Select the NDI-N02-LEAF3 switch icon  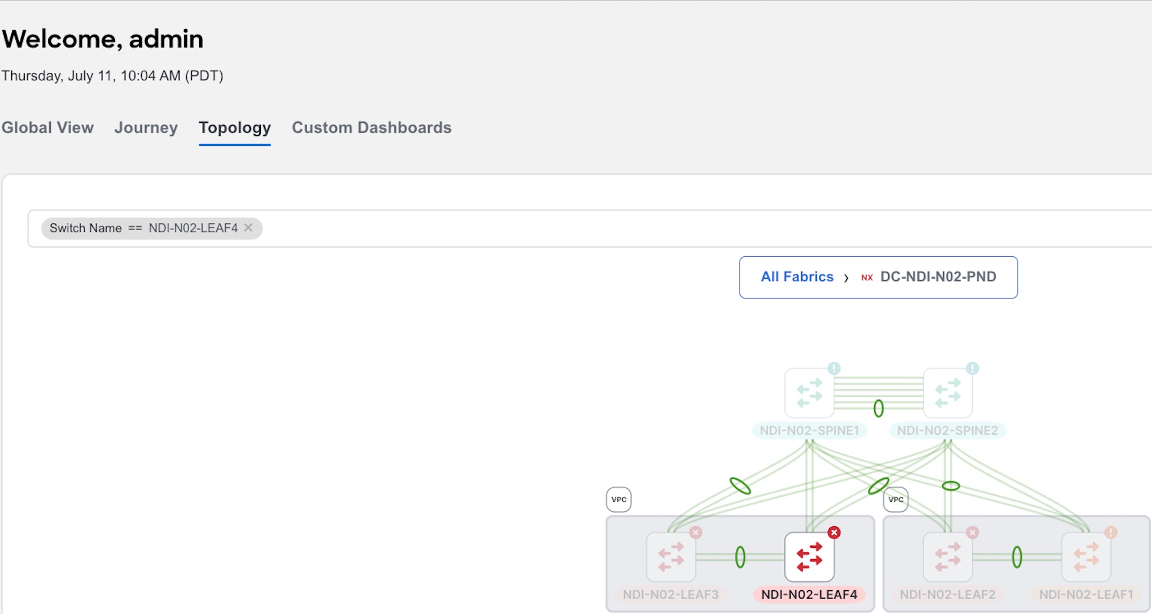[671, 557]
